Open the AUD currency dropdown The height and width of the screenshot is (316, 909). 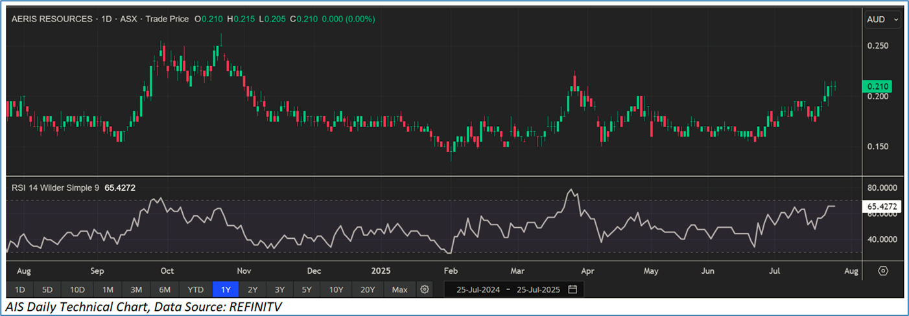click(883, 20)
